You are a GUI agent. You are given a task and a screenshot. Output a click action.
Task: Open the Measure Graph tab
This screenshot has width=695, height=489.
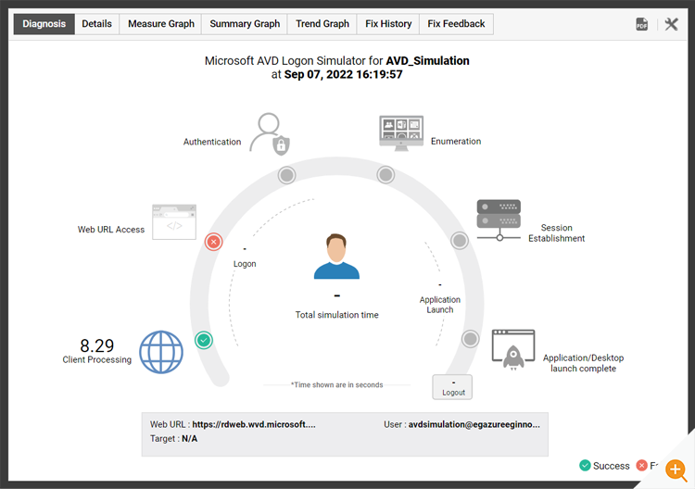pos(161,24)
